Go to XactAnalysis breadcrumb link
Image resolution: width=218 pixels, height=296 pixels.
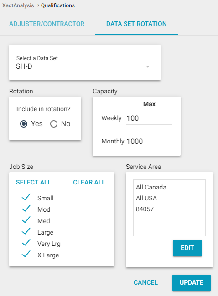[18, 5]
